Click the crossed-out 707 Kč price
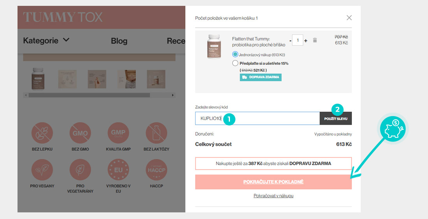 (x=341, y=37)
